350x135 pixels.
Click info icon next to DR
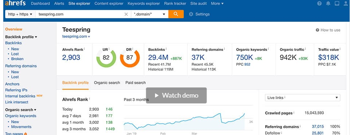coord(132,49)
